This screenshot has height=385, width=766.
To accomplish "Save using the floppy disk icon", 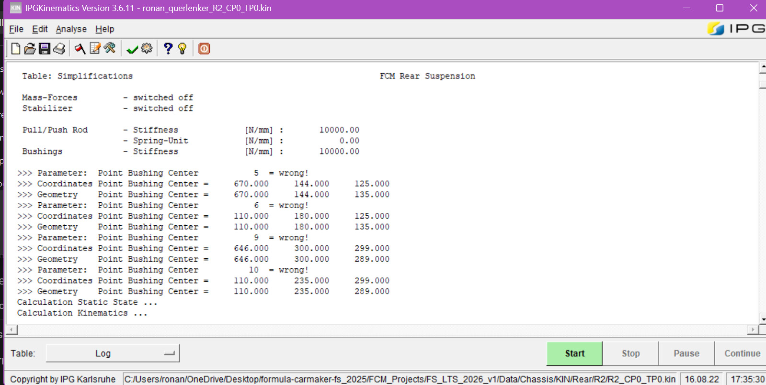I will [x=45, y=49].
